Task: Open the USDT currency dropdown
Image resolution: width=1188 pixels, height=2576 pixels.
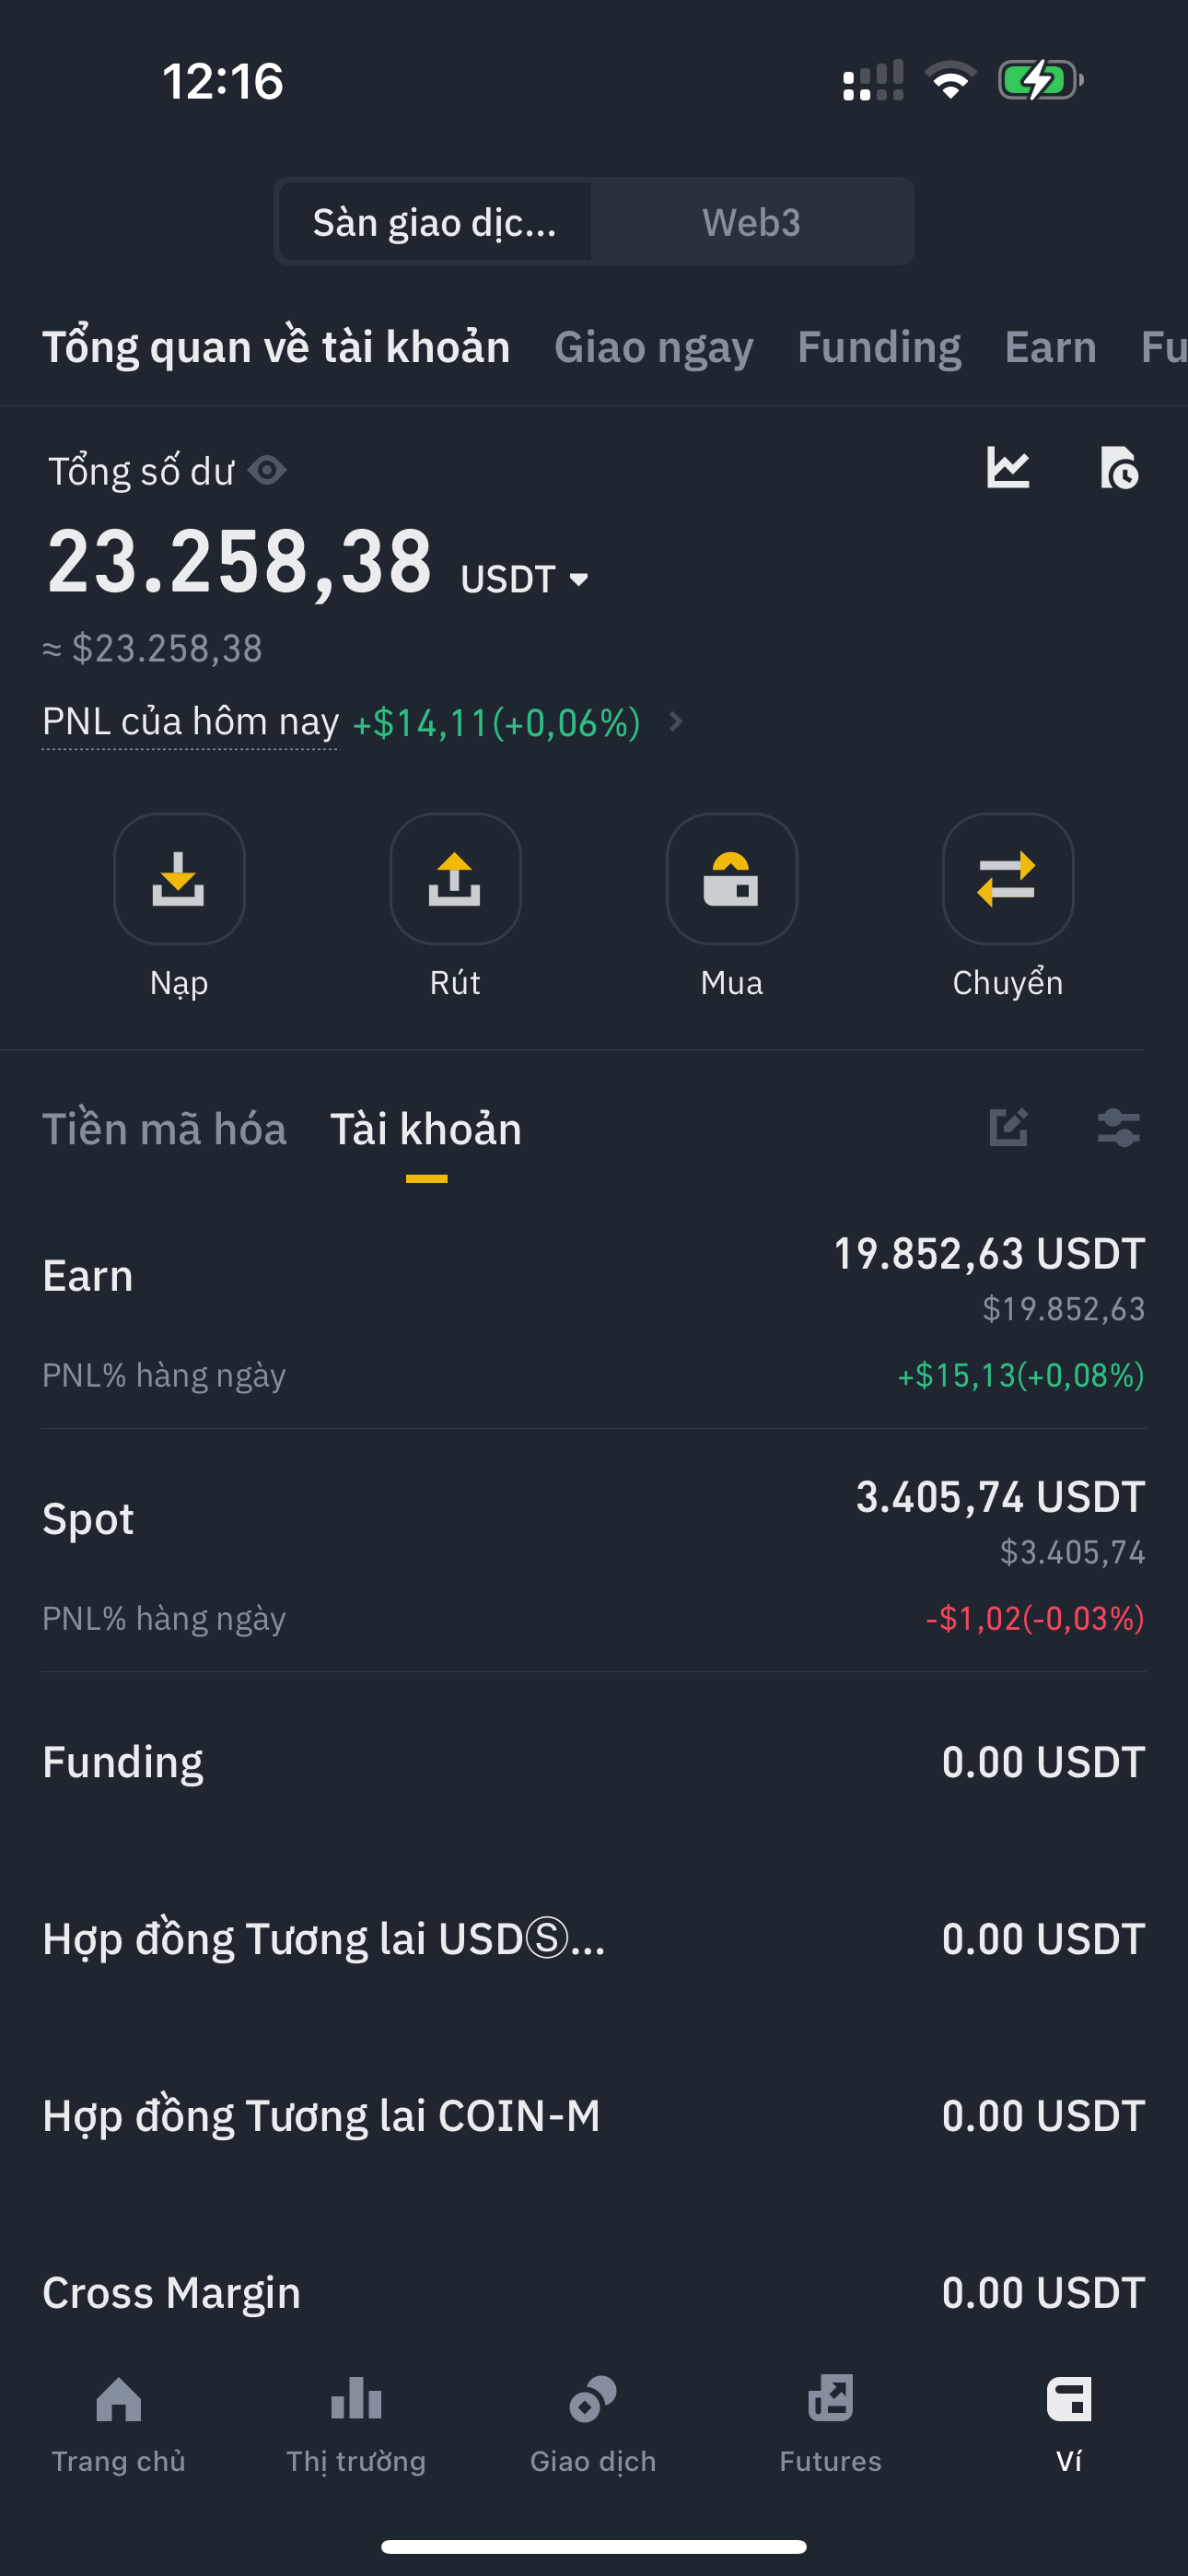Action: (x=525, y=580)
